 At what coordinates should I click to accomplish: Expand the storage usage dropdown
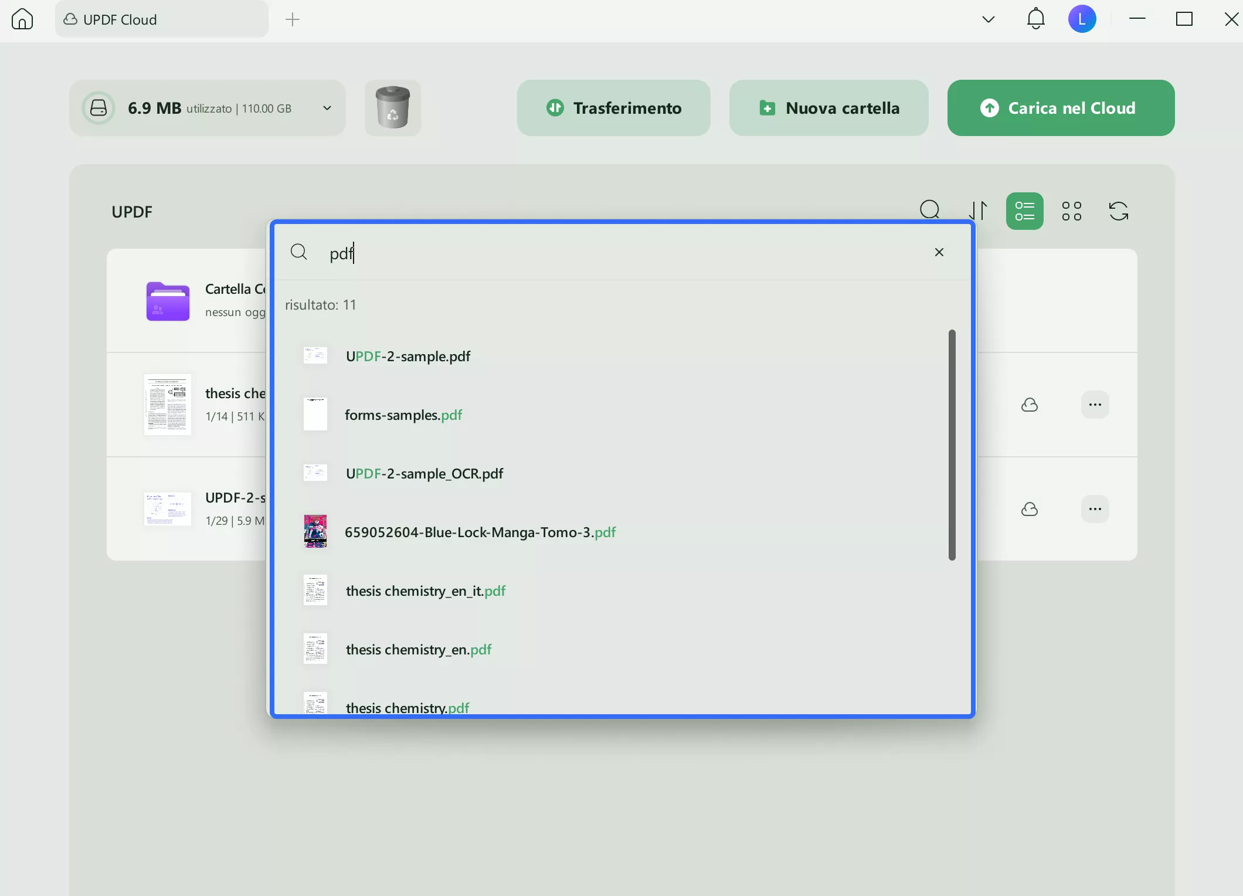[327, 108]
